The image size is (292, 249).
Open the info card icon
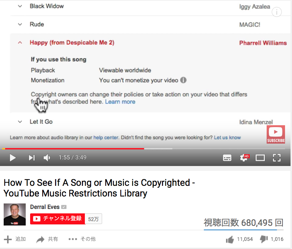277,12
